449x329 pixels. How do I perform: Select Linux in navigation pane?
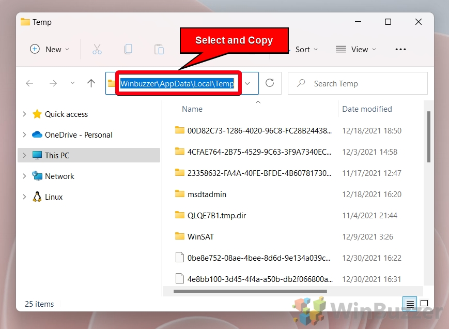[54, 197]
